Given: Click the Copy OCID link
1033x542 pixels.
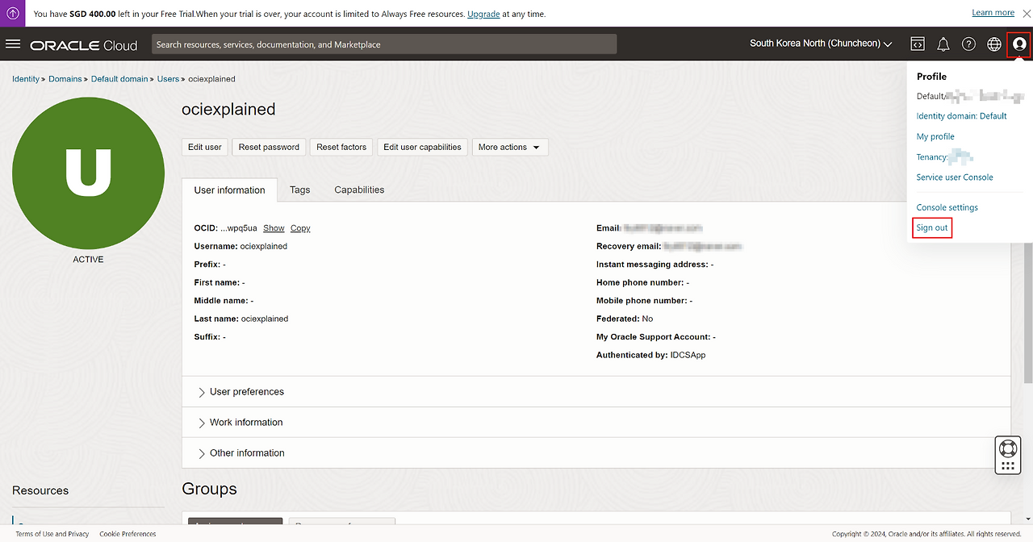Looking at the screenshot, I should [x=300, y=228].
